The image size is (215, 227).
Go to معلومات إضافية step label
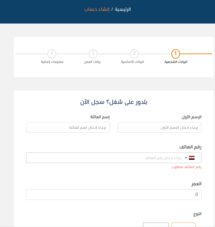[x=52, y=62]
